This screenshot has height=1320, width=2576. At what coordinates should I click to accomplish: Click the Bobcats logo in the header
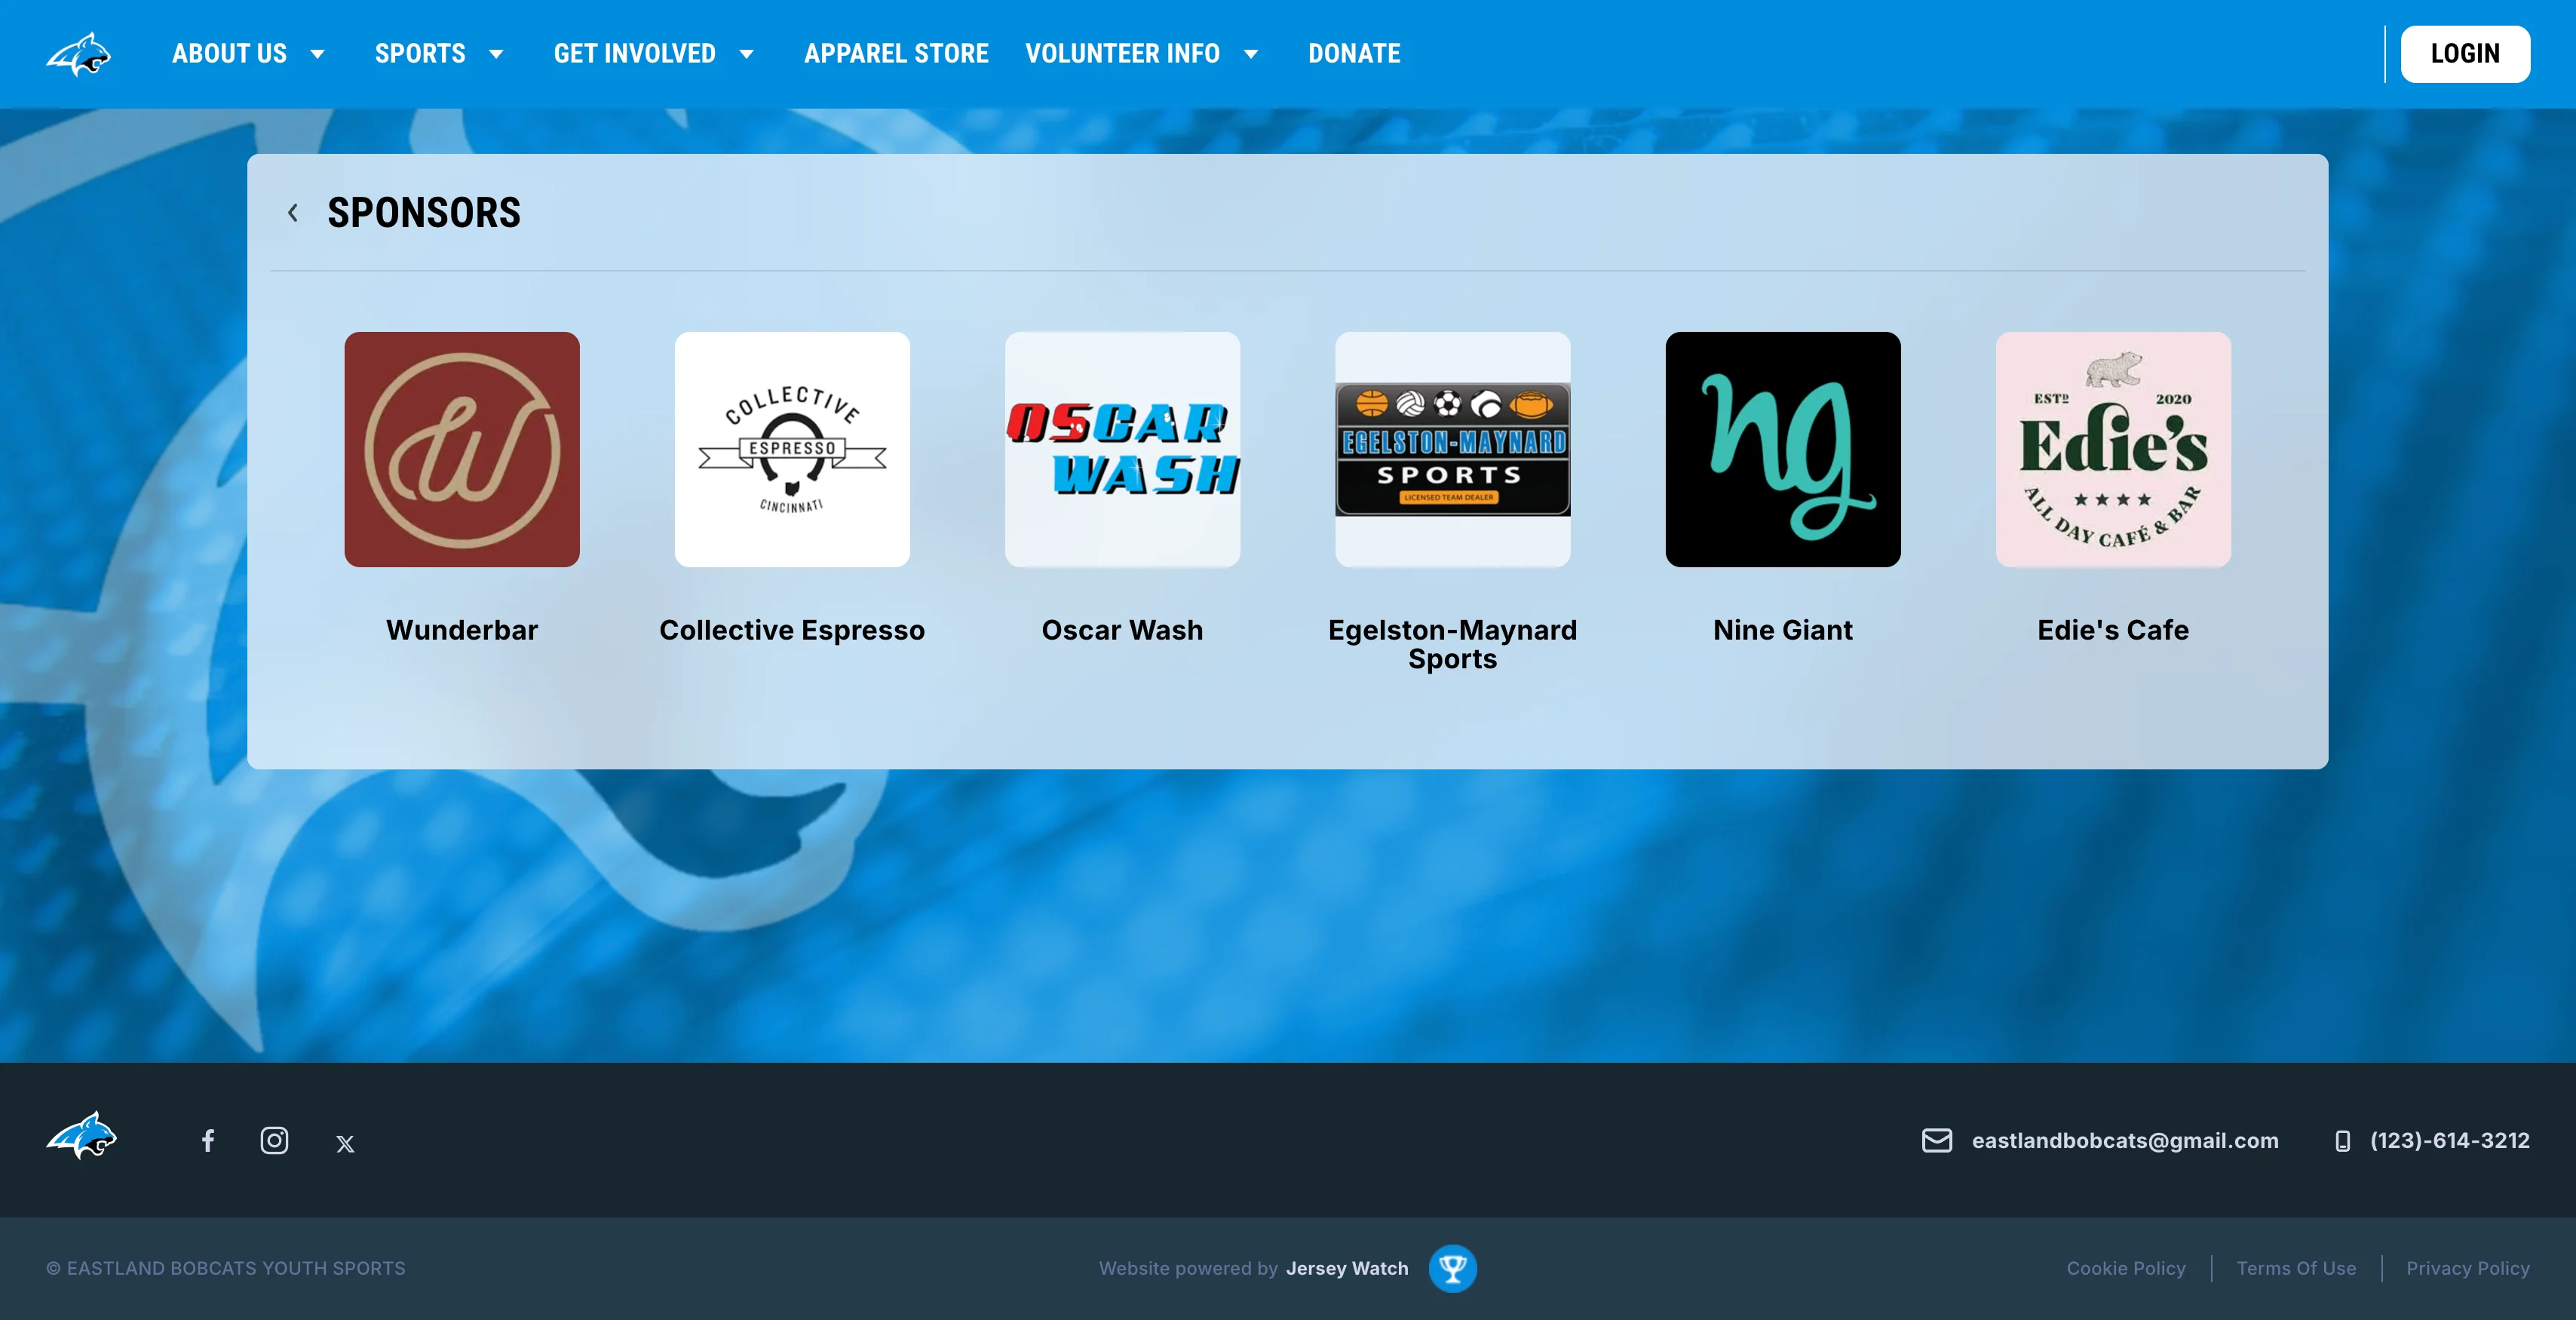tap(79, 54)
